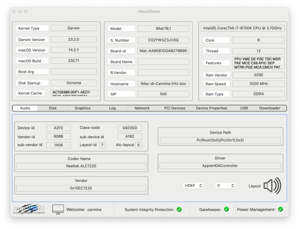Screen dimensions: 299x229
Task: Switch to the Graphics tab
Action: tap(83, 108)
